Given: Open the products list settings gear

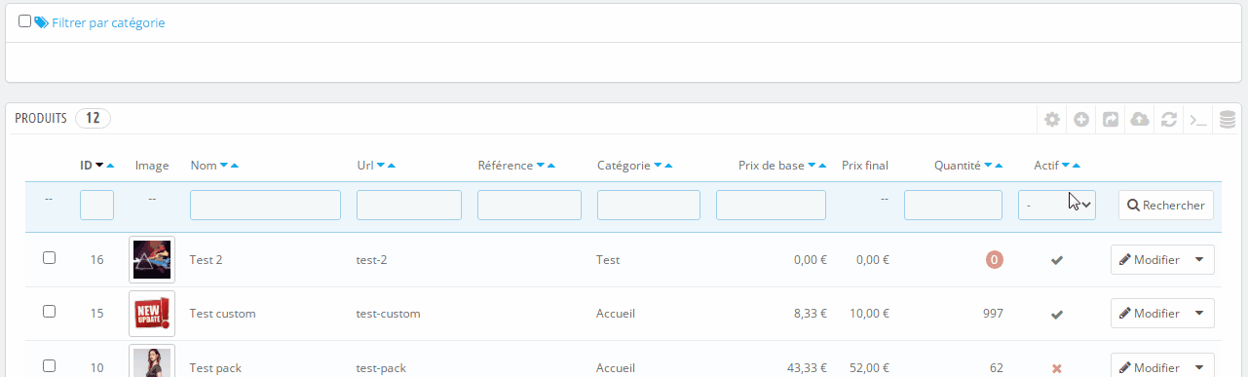Looking at the screenshot, I should click(1052, 120).
